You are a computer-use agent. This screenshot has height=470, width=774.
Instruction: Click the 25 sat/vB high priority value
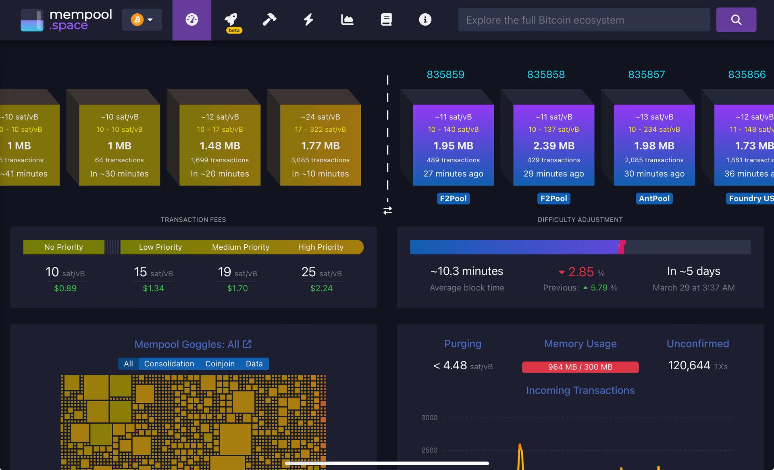click(x=322, y=272)
